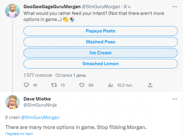Open Dave Miotke display name profile
This screenshot has height=139, width=185.
tap(37, 99)
